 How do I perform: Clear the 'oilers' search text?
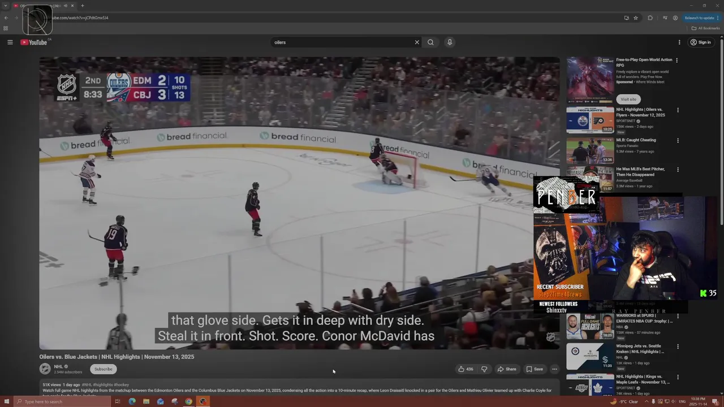(417, 42)
